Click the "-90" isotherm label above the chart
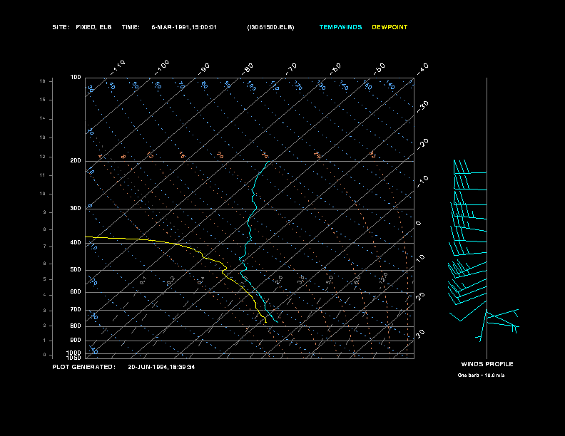Viewport: 565px width, 436px height. click(204, 69)
